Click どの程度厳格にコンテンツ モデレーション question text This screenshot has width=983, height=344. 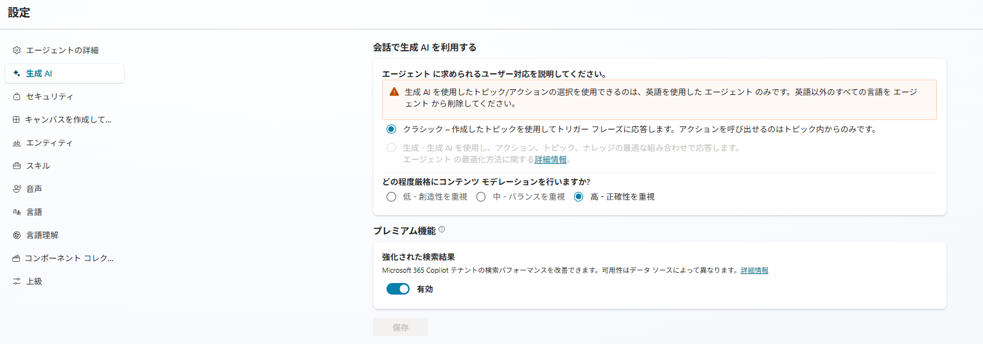click(x=486, y=182)
